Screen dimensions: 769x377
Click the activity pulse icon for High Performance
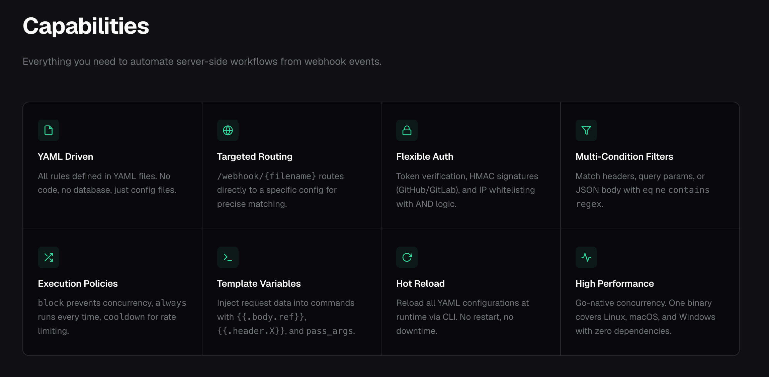tap(586, 257)
